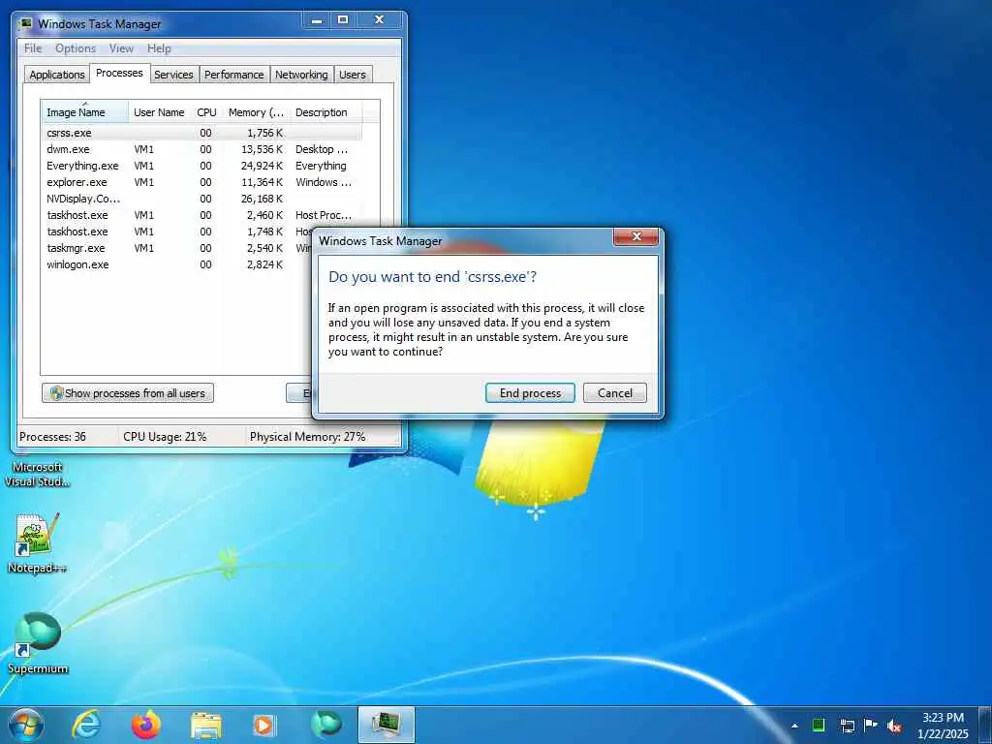This screenshot has width=992, height=744.
Task: Open the View menu
Action: tap(121, 48)
